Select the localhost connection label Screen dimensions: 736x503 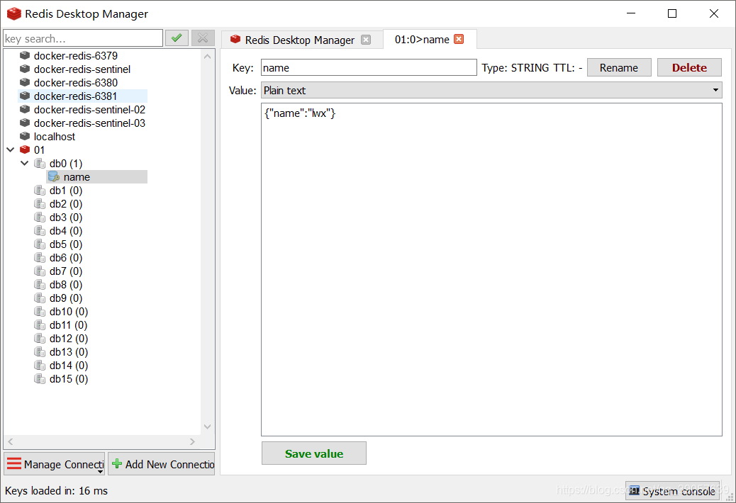[55, 137]
